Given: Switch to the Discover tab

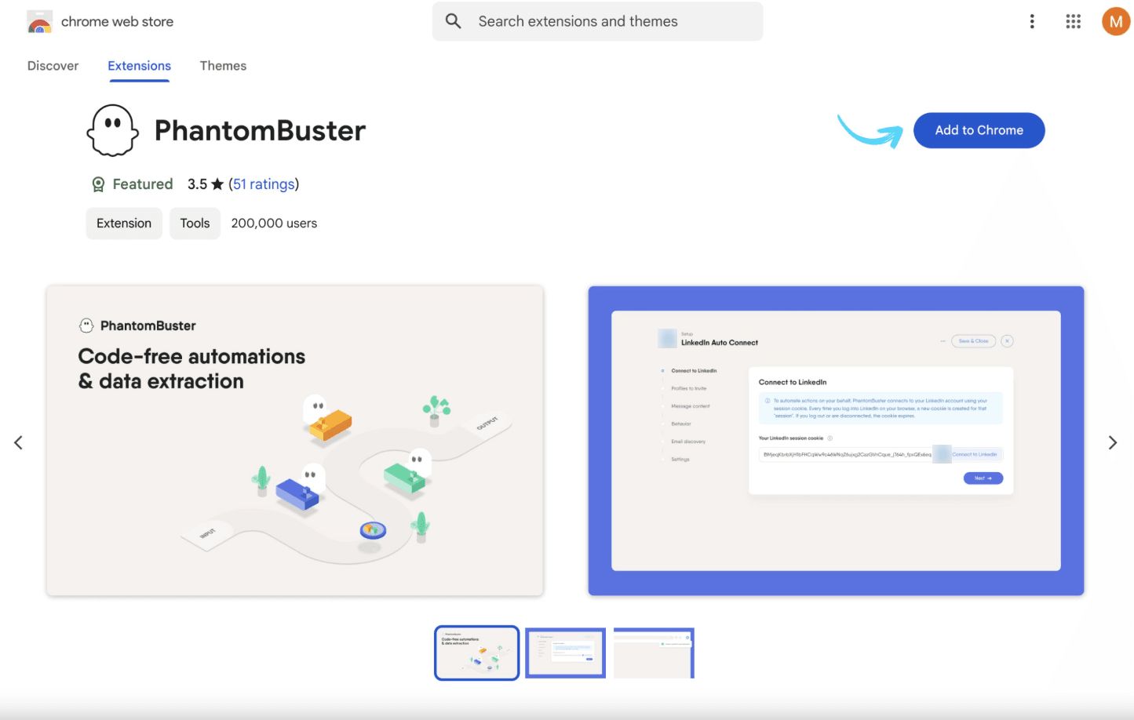Looking at the screenshot, I should click(53, 66).
